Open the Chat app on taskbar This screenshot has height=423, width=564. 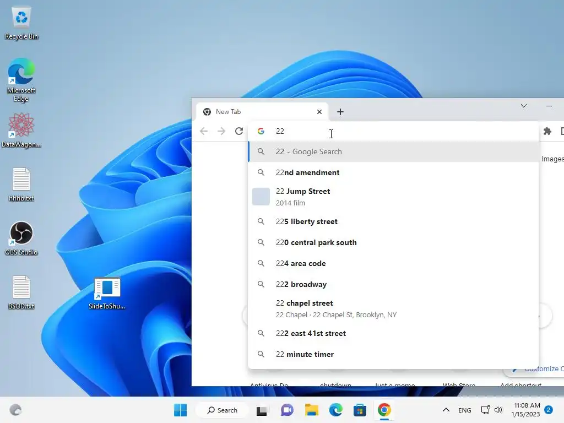coord(286,410)
